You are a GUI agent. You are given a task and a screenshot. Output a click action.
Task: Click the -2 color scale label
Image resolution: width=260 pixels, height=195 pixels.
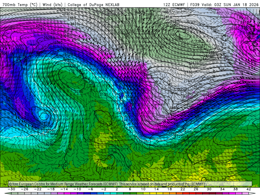click(104, 189)
